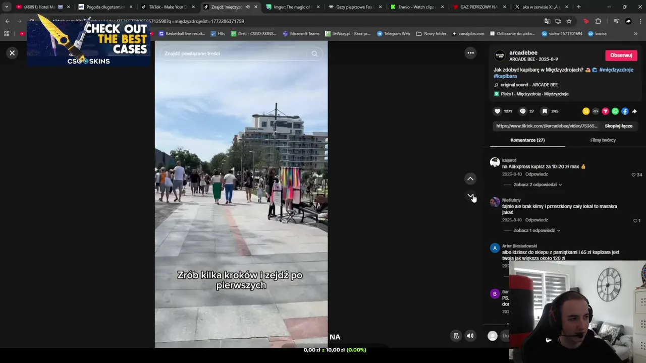
Task: Open comments via speech bubble icon
Action: tap(522, 111)
